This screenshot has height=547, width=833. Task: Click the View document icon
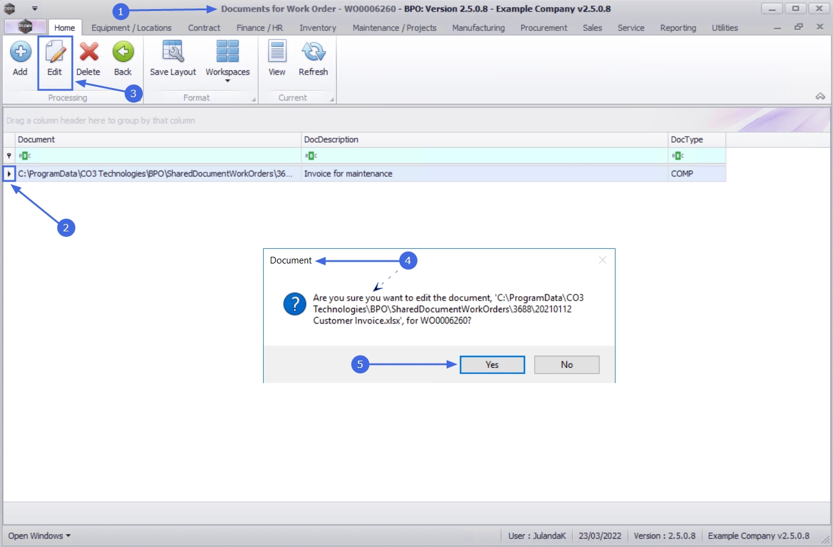(x=277, y=52)
